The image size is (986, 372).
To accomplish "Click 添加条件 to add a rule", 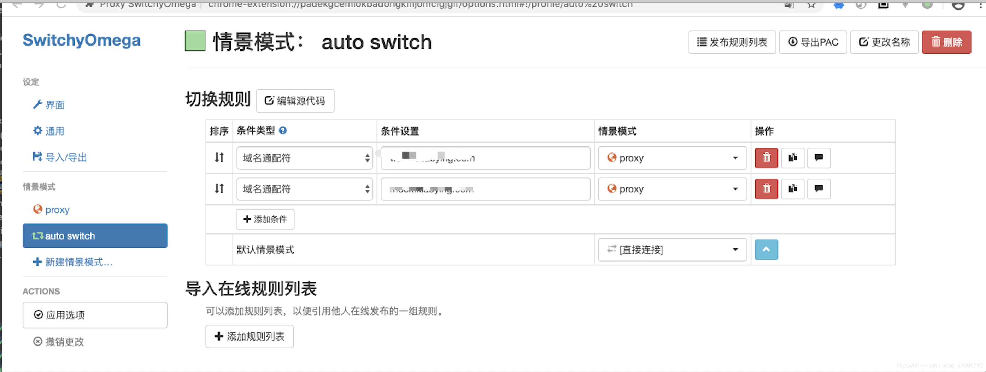I will pyautogui.click(x=265, y=219).
